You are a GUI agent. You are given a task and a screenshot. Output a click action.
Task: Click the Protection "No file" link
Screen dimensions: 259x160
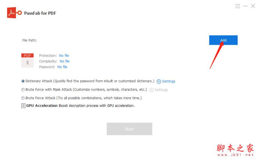64,55
